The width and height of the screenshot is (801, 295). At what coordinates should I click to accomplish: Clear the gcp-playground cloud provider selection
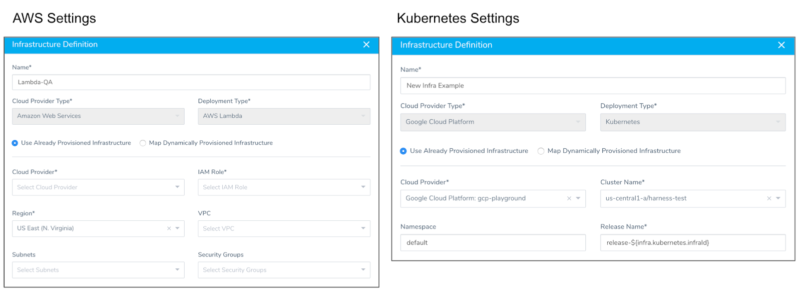(x=569, y=198)
